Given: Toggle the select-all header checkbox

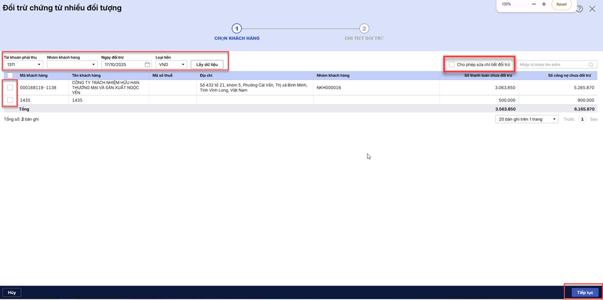Looking at the screenshot, I should [10, 75].
